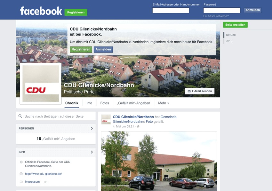Expand the PERSONEN section with its chevron
Screen dimensions: 272x191
[x=92, y=129]
